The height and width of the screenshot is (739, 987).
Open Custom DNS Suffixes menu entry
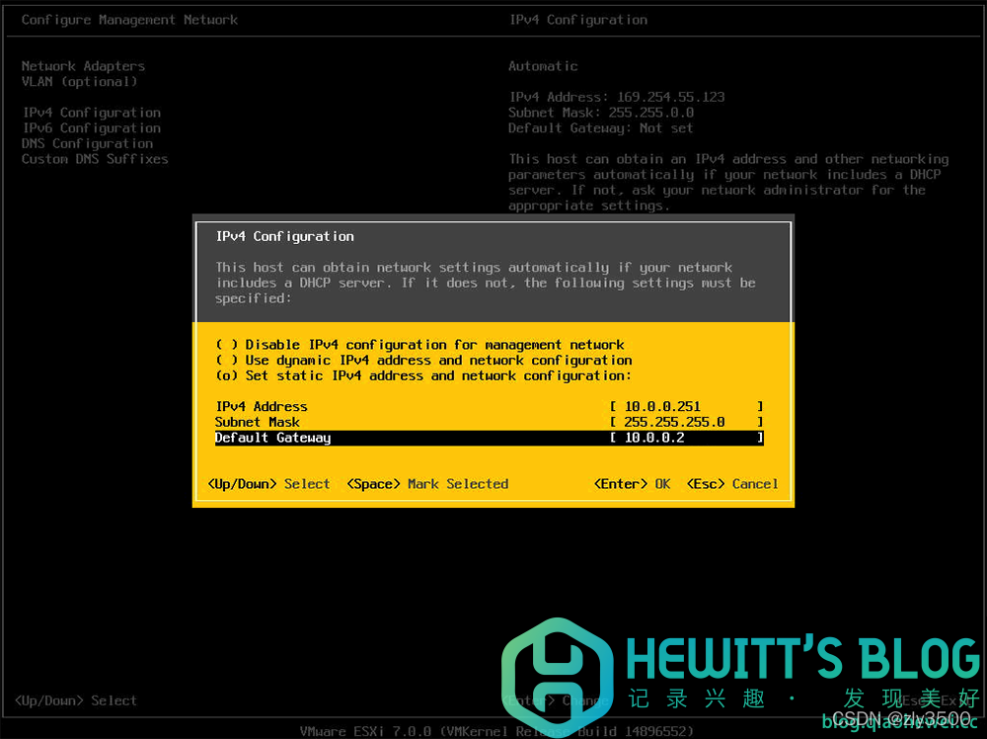pos(95,159)
